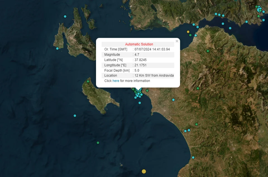This screenshot has width=268, height=177.
Task: Select green marker in open sea south of Zakynthos
Action: coord(98,143)
